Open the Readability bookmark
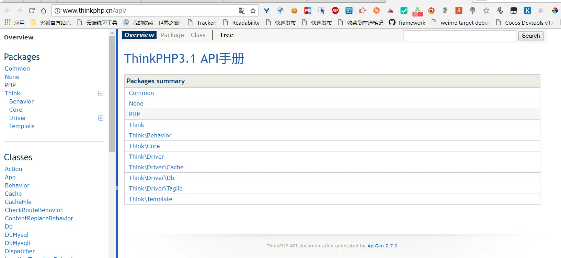The width and height of the screenshot is (561, 258). coord(241,23)
